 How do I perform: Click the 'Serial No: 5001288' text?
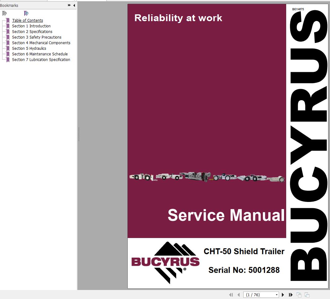pos(244,270)
